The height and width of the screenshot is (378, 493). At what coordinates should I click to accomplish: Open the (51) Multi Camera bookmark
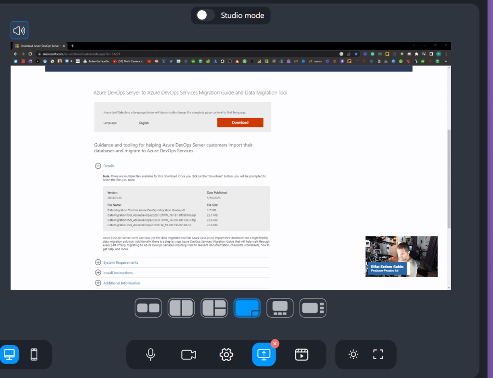(128, 61)
